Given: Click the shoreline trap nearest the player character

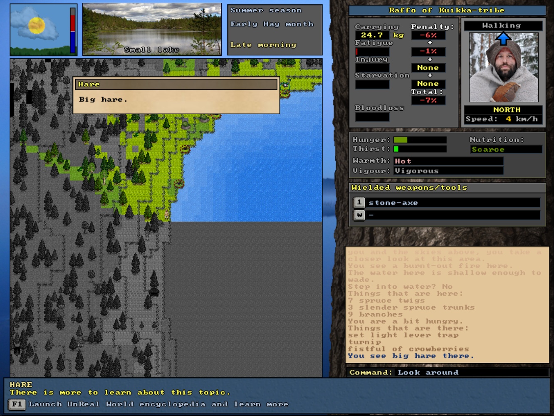Looking at the screenshot, I should coord(179,183).
